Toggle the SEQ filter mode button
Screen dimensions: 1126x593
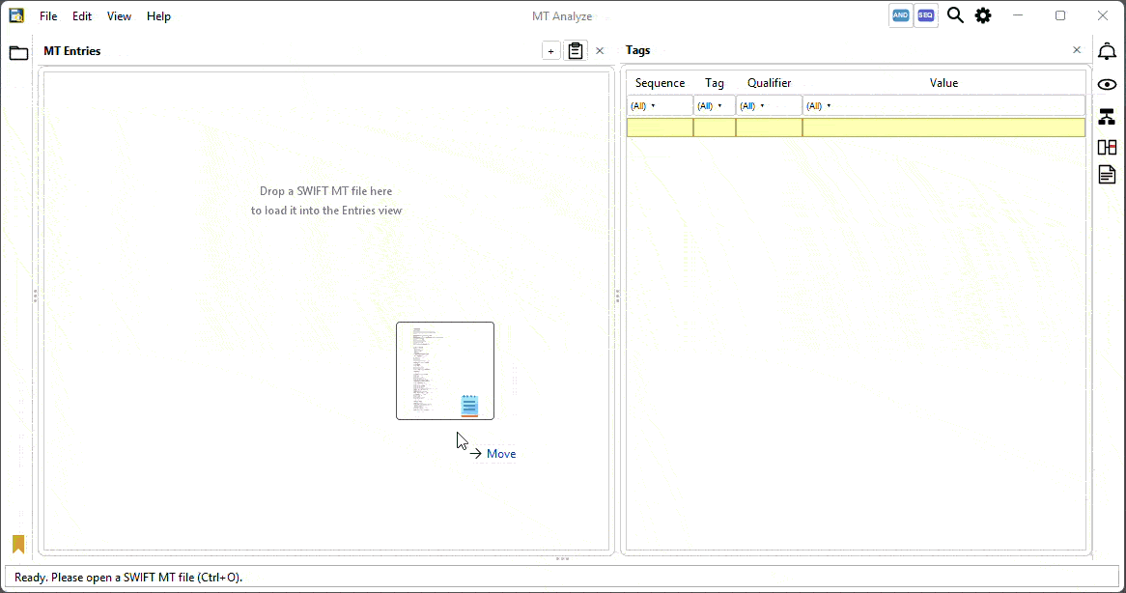point(926,15)
